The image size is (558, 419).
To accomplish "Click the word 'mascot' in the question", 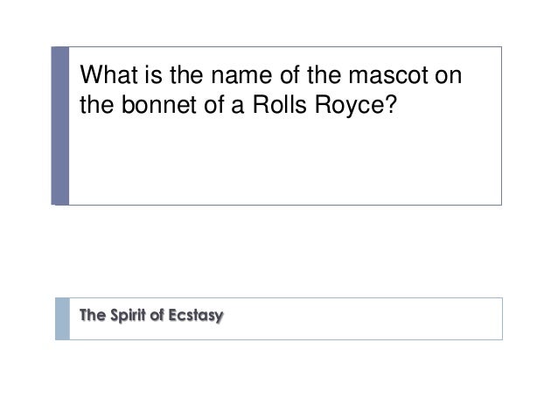I will [x=388, y=74].
